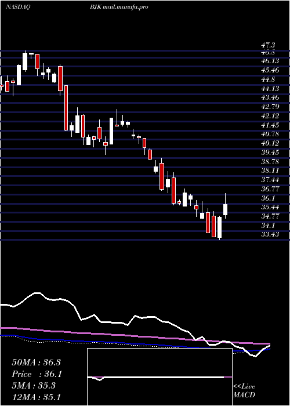Select the 33.43 price axis label

[x=270, y=234]
